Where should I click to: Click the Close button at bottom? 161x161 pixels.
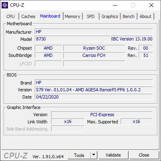(144, 155)
